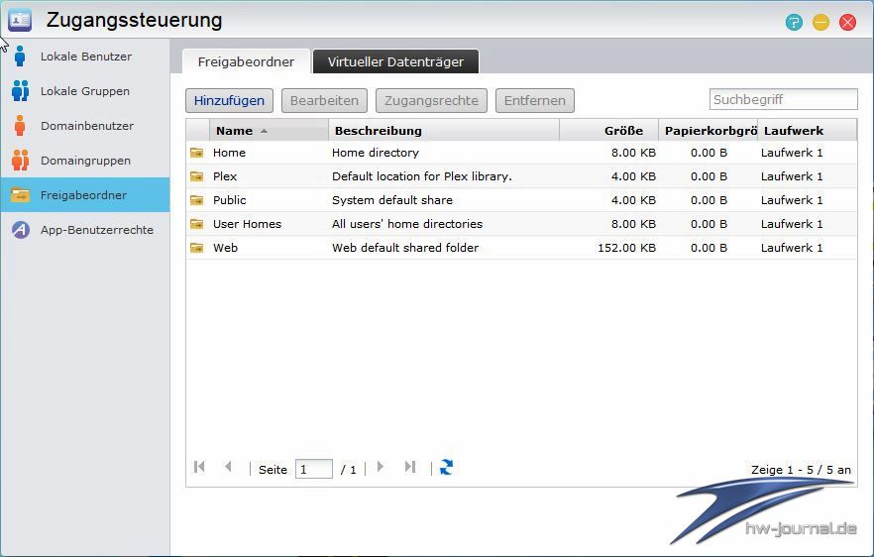Select the Web row name
The image size is (874, 557).
[x=225, y=248]
